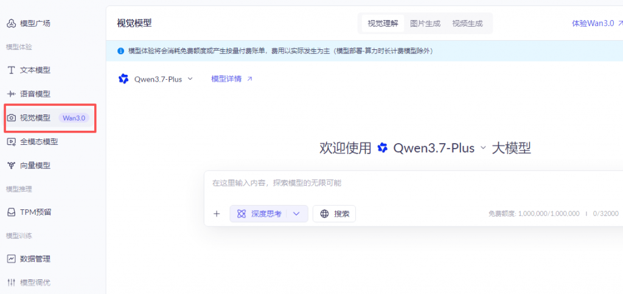The width and height of the screenshot is (623, 294).
Task: Click the 模型推理 section label
Action: 19,189
